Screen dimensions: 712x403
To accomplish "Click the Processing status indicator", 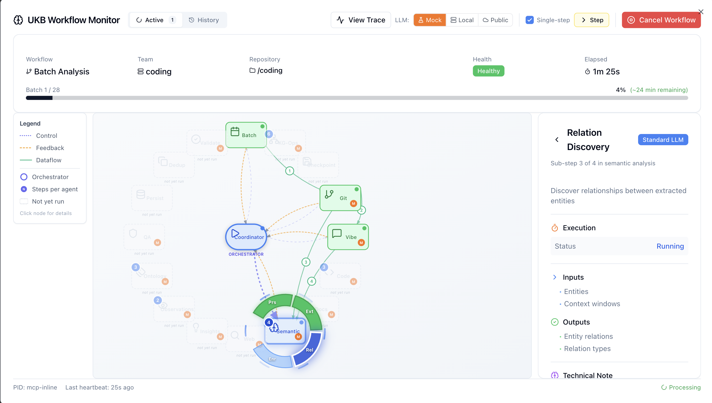I will tap(681, 387).
